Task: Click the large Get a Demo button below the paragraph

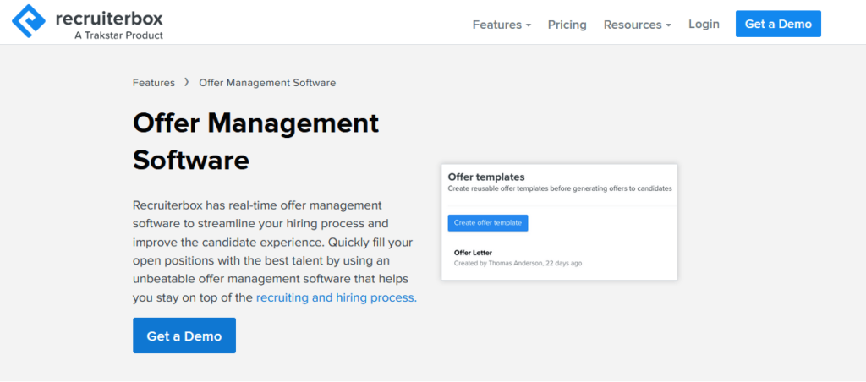Action: [x=184, y=336]
